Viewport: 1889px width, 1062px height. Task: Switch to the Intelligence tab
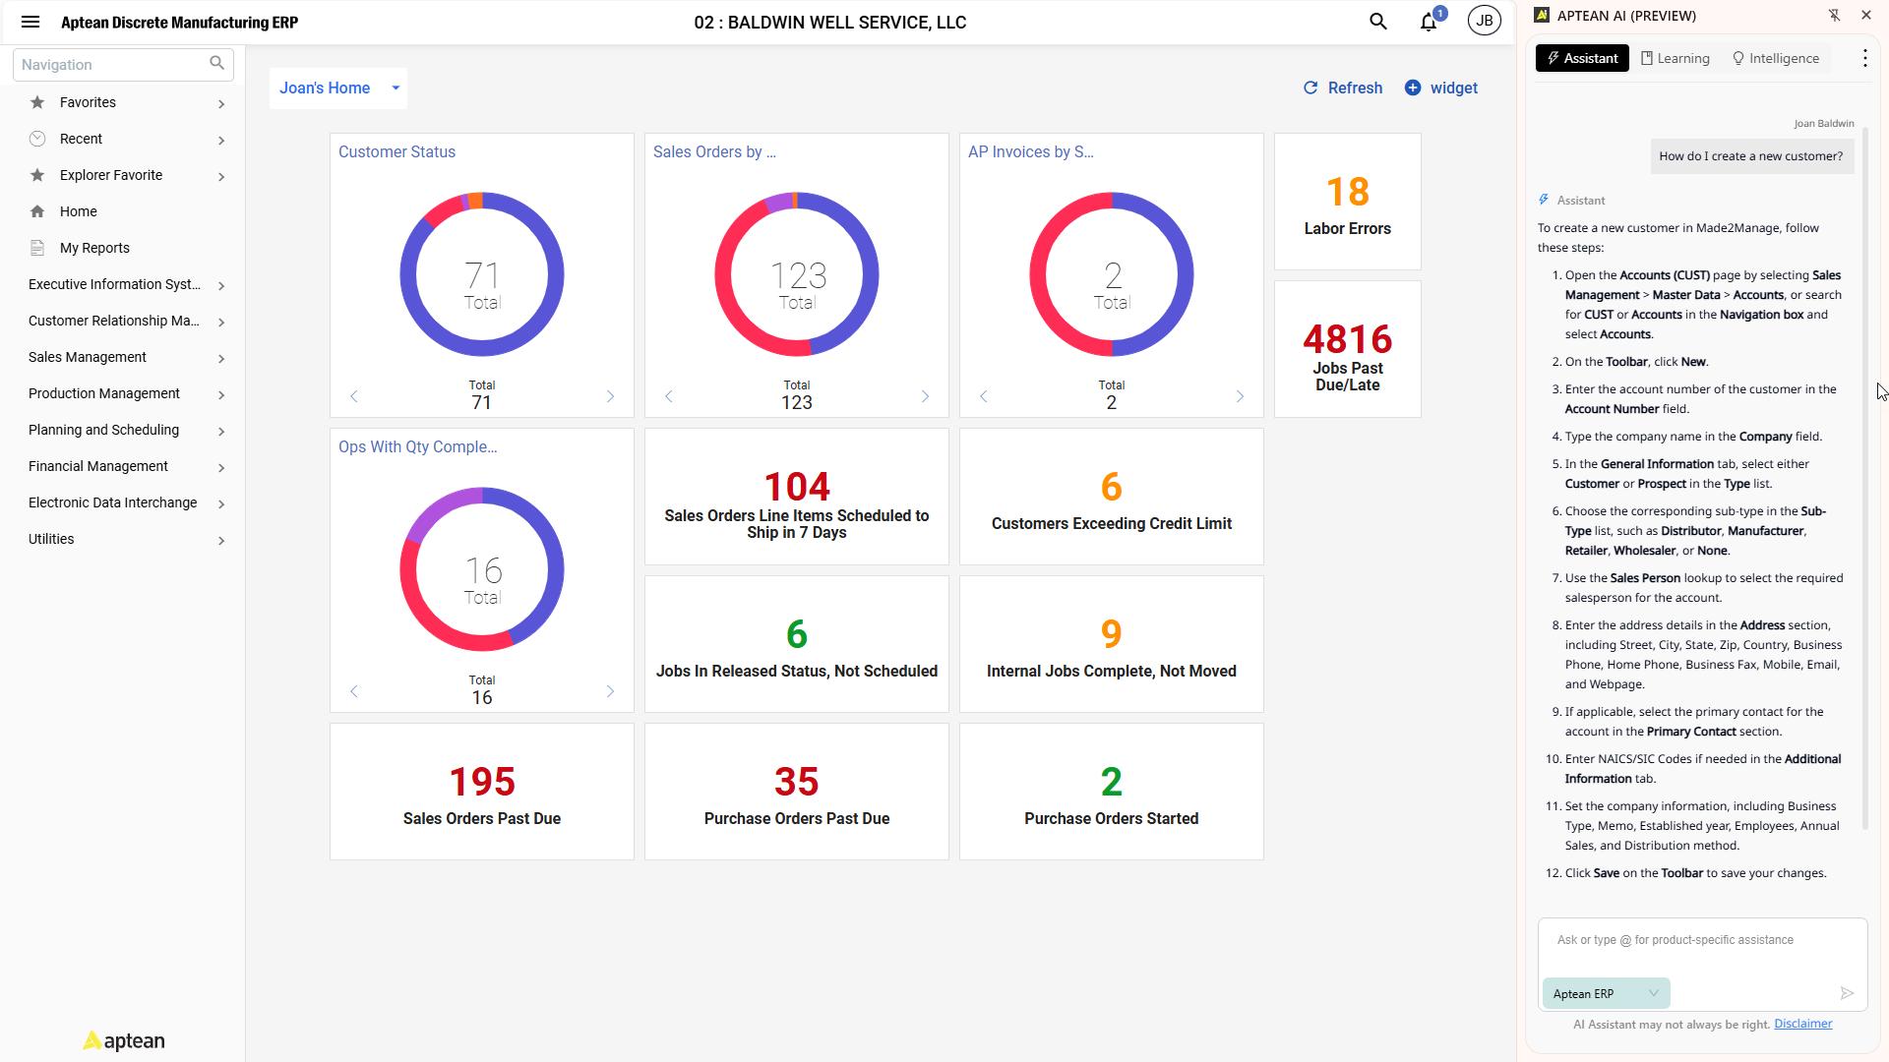coord(1775,58)
